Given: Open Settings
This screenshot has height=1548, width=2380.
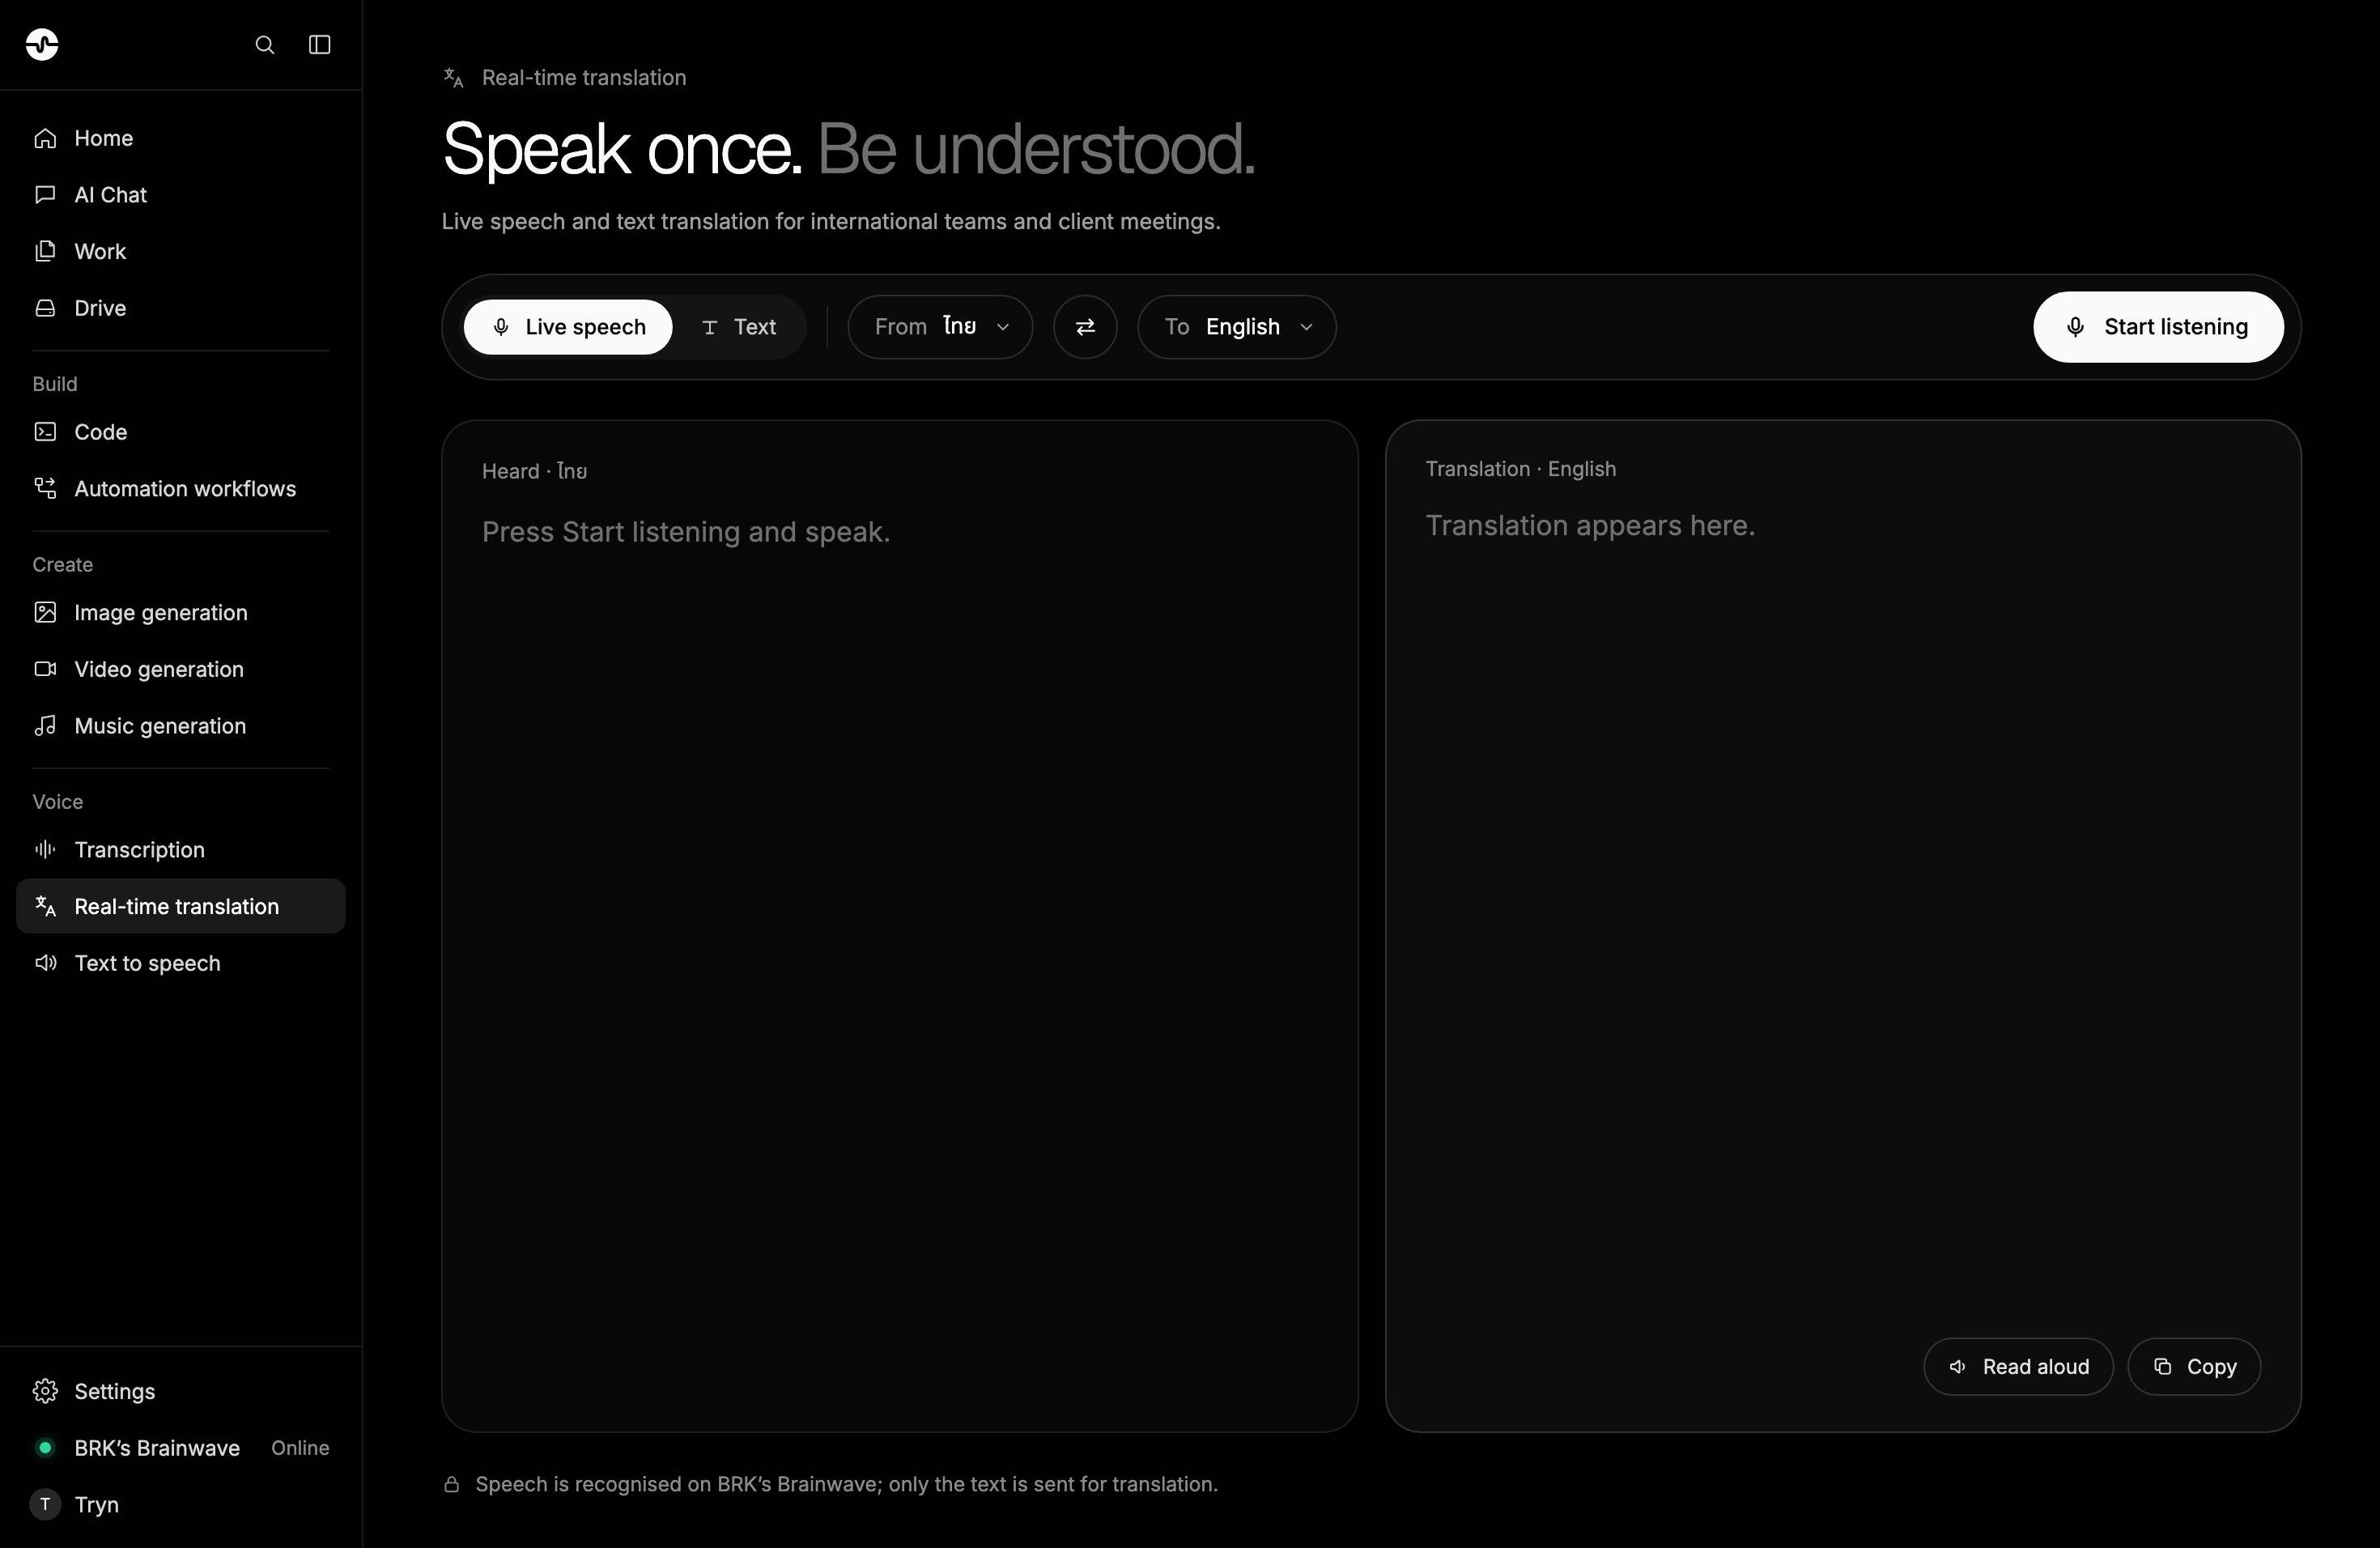Looking at the screenshot, I should pyautogui.click(x=181, y=1391).
